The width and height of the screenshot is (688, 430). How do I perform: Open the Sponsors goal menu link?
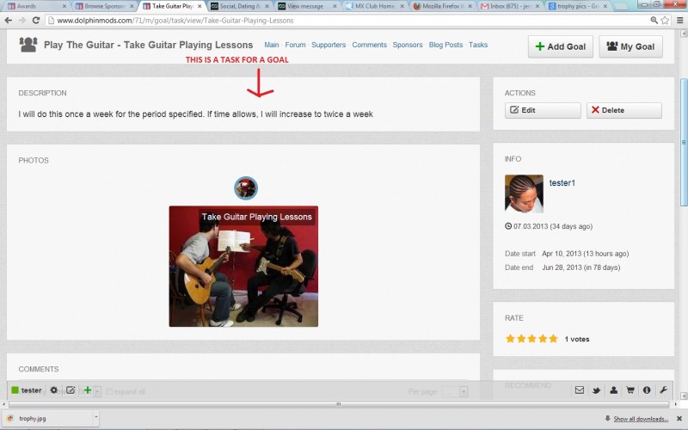[x=408, y=45]
